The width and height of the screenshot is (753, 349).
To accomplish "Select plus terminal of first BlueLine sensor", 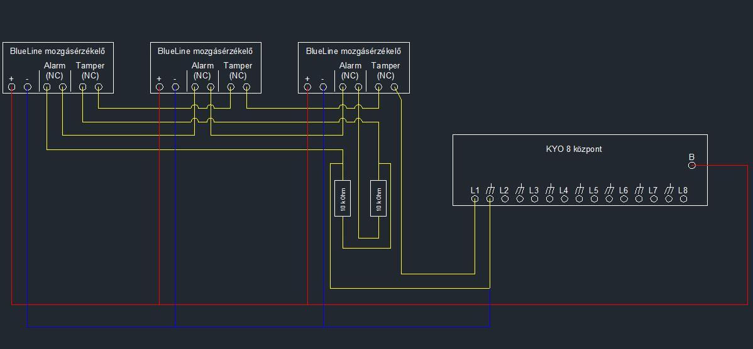I will [11, 87].
